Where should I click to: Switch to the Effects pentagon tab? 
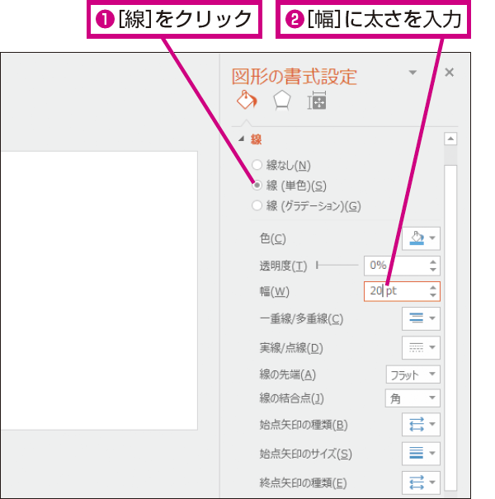pyautogui.click(x=281, y=101)
